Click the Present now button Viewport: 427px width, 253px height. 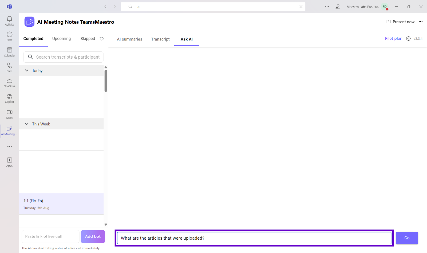point(400,22)
